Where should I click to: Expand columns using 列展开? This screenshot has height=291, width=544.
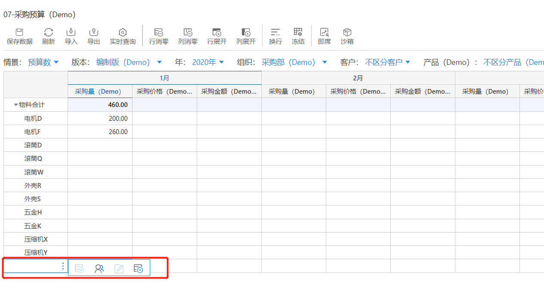tap(246, 33)
